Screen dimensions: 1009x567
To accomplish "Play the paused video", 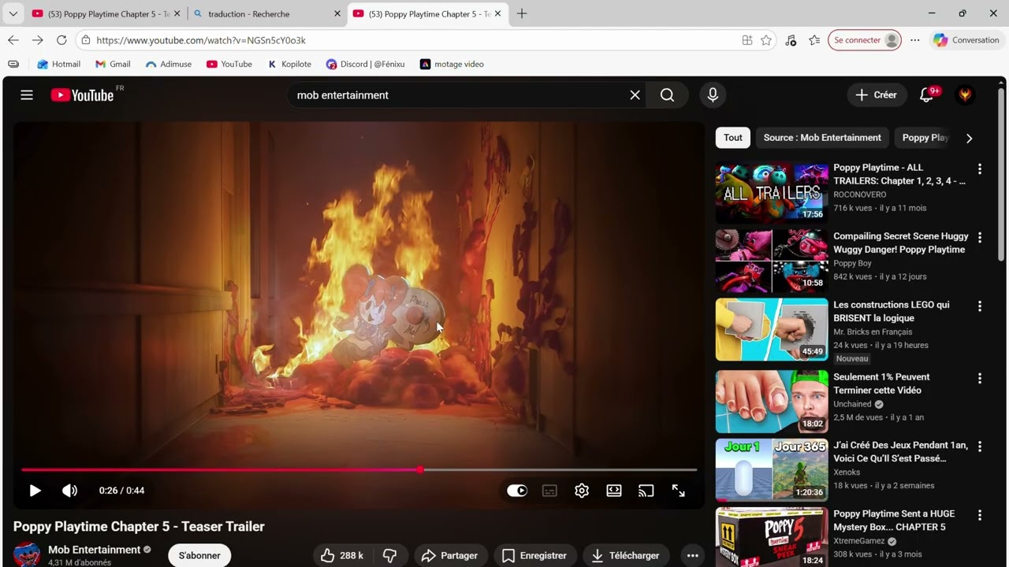I will (35, 491).
